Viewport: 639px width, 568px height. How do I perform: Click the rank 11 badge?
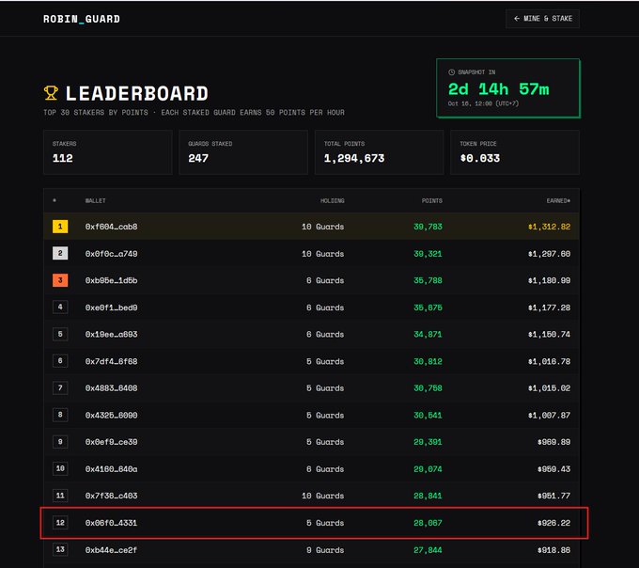pyautogui.click(x=60, y=496)
